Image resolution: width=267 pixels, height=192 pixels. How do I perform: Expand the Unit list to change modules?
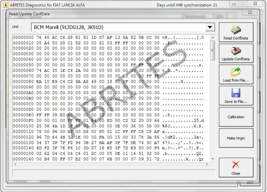click(x=210, y=27)
